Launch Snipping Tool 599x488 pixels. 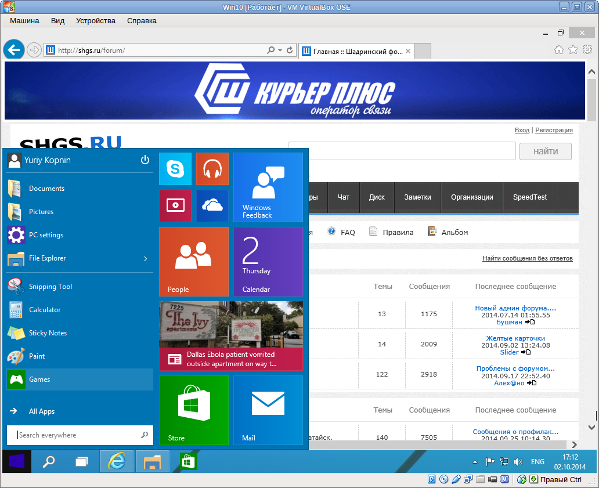click(x=80, y=287)
